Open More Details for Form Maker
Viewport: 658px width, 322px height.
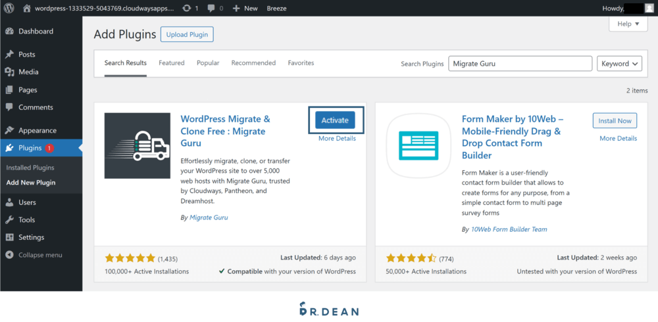618,139
